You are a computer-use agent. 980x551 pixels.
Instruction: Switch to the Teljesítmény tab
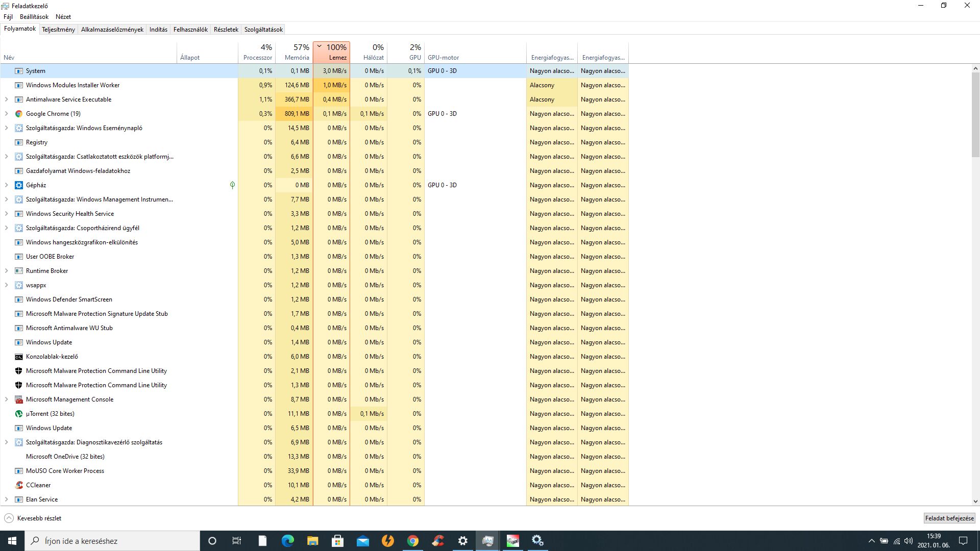(x=58, y=30)
